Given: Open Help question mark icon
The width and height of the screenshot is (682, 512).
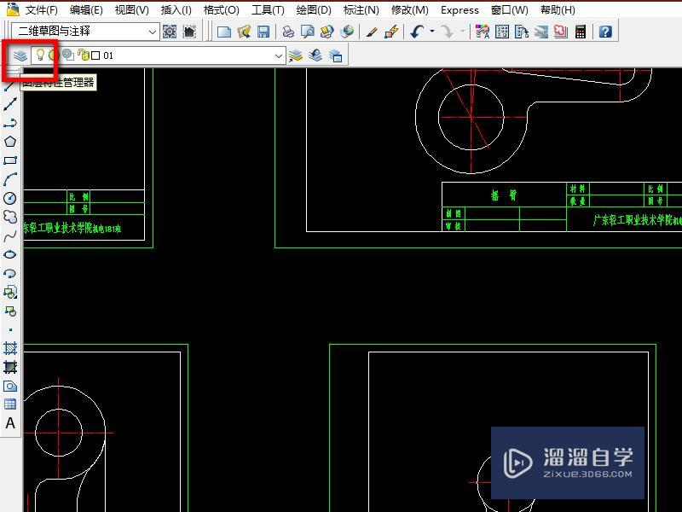Looking at the screenshot, I should [605, 32].
